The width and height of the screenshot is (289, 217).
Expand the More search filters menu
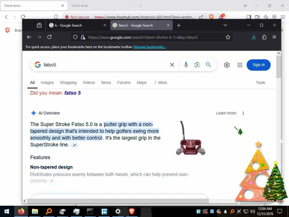pos(161,83)
